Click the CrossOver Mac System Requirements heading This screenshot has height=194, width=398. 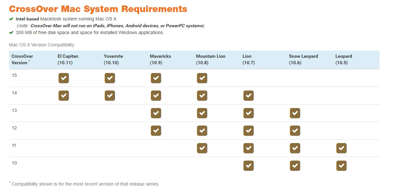[98, 9]
